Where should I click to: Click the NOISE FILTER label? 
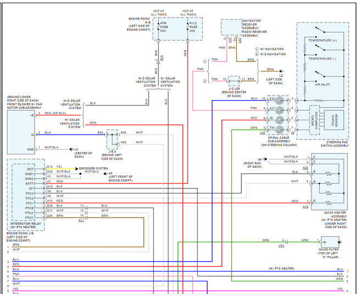(x=328, y=253)
